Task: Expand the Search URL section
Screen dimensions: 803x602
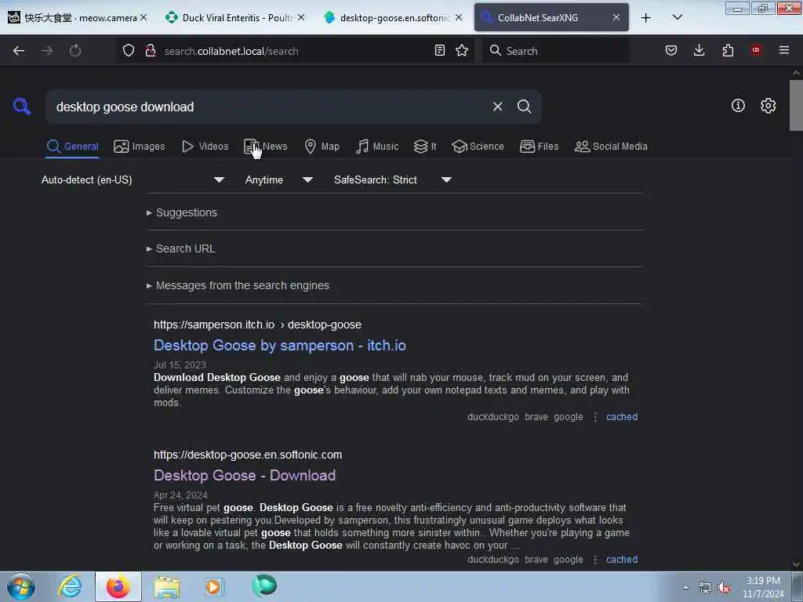Action: click(181, 248)
